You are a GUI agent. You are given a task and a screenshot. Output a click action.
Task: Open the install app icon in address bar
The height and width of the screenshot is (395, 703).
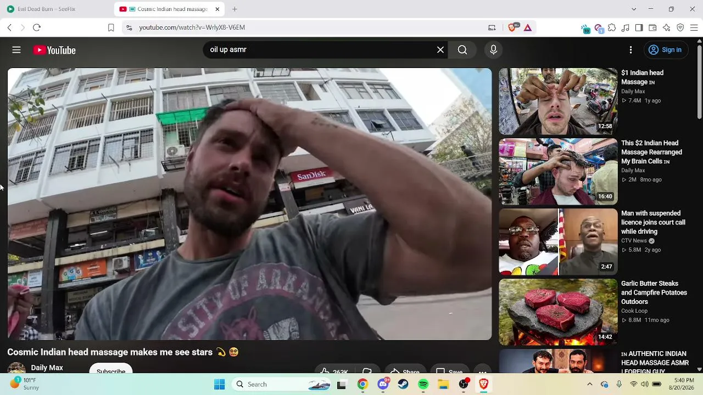(492, 27)
